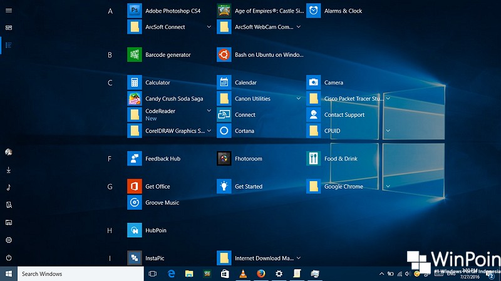501x281 pixels.
Task: Open the Power options button
Action: pos(9,257)
